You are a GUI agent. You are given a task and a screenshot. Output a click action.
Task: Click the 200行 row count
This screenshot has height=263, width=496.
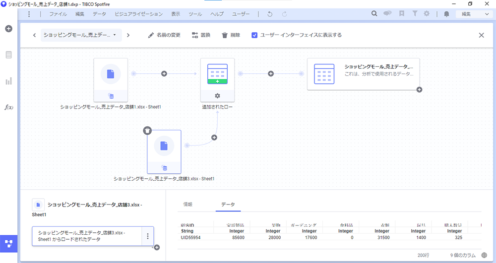click(x=423, y=255)
